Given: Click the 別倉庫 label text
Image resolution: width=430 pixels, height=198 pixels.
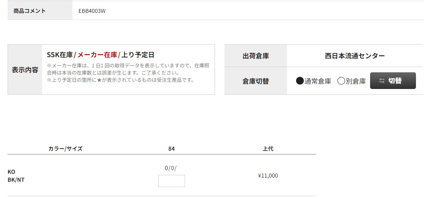Looking at the screenshot, I should (x=356, y=81).
